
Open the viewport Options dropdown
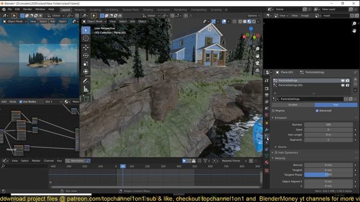pyautogui.click(x=254, y=16)
